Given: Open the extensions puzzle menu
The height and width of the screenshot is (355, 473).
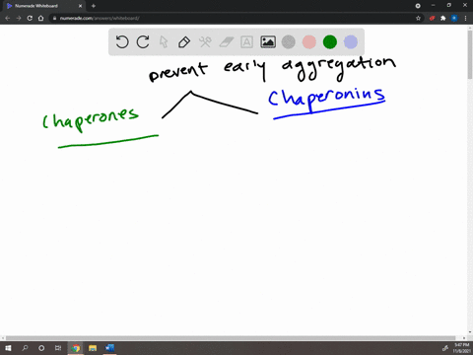Looking at the screenshot, I should point(443,18).
